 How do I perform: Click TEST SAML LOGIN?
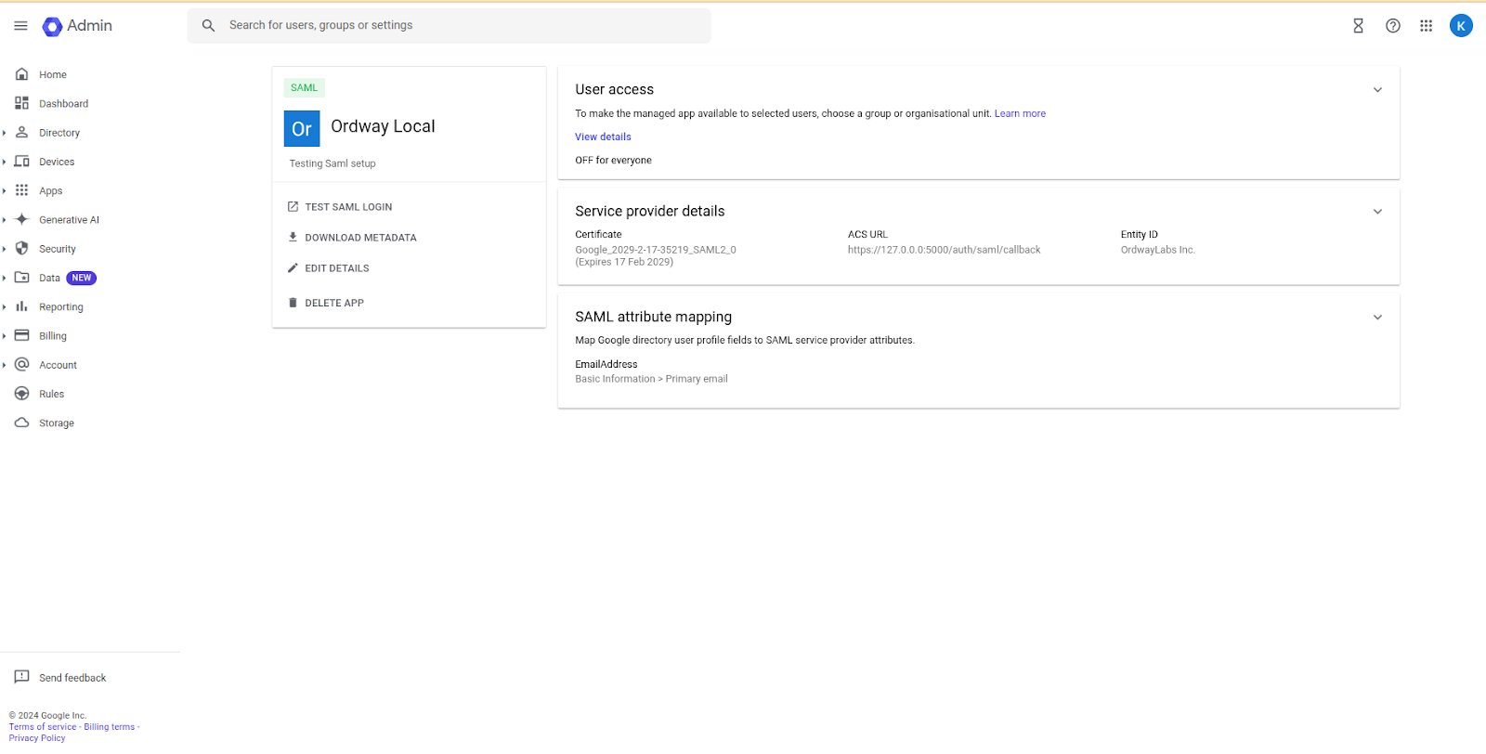click(340, 207)
